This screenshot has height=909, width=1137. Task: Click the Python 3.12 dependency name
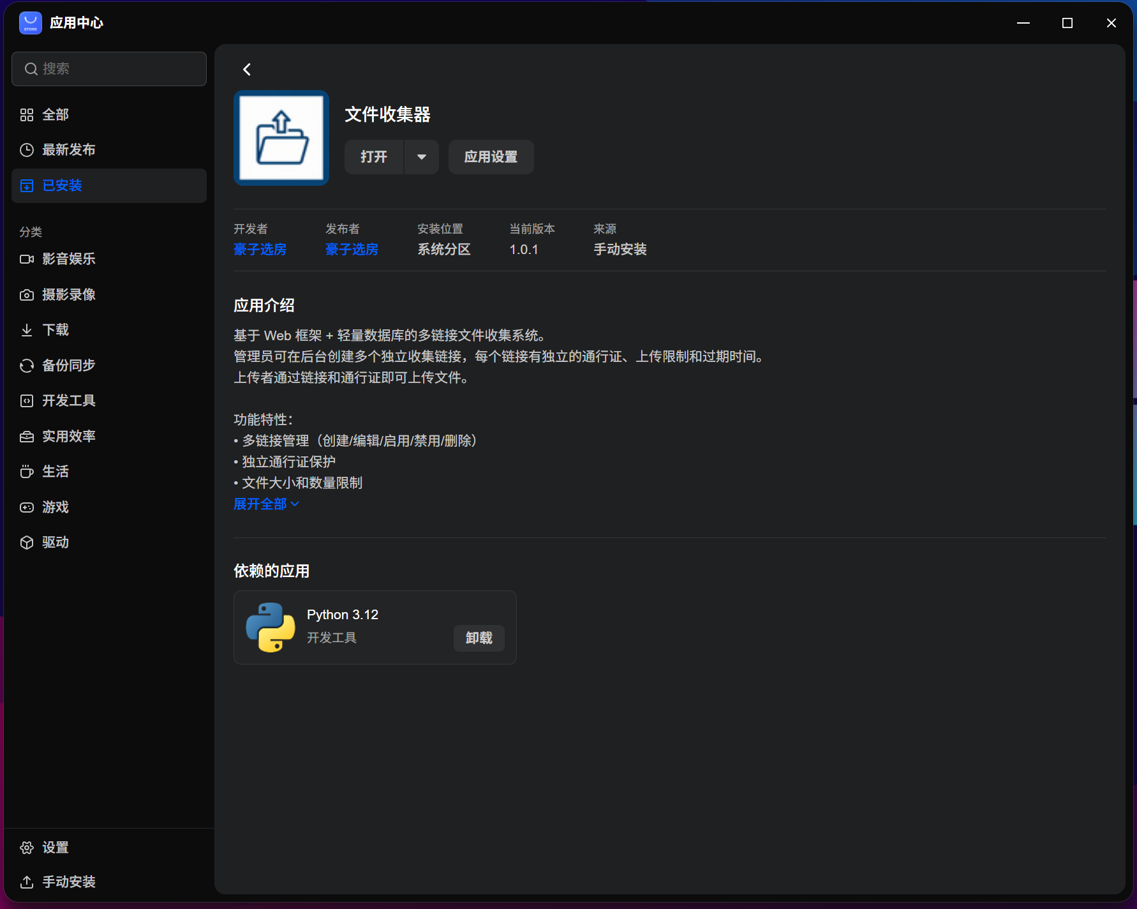(343, 615)
